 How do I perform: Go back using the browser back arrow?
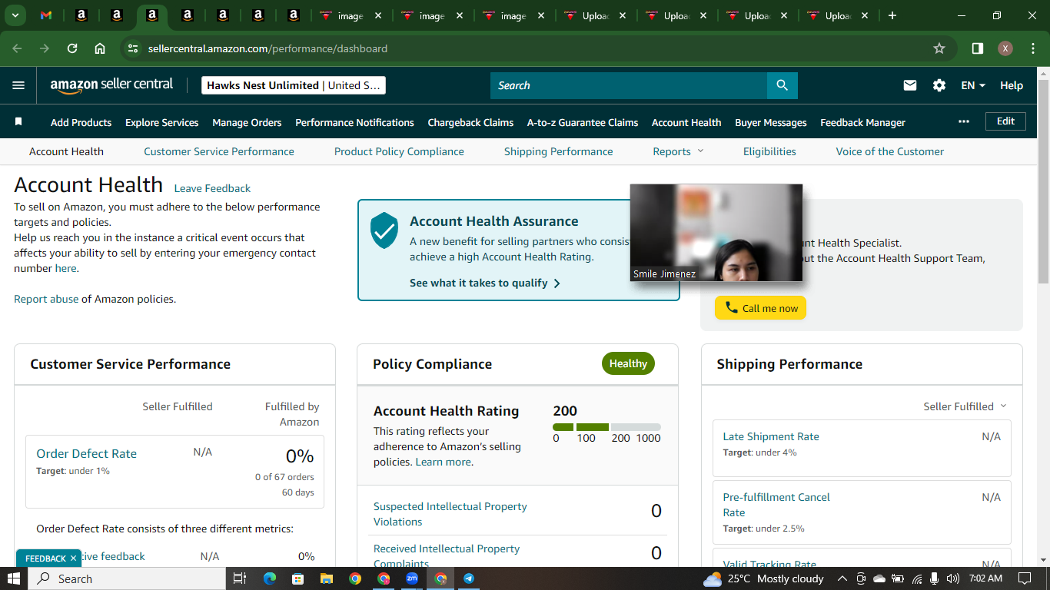click(18, 48)
